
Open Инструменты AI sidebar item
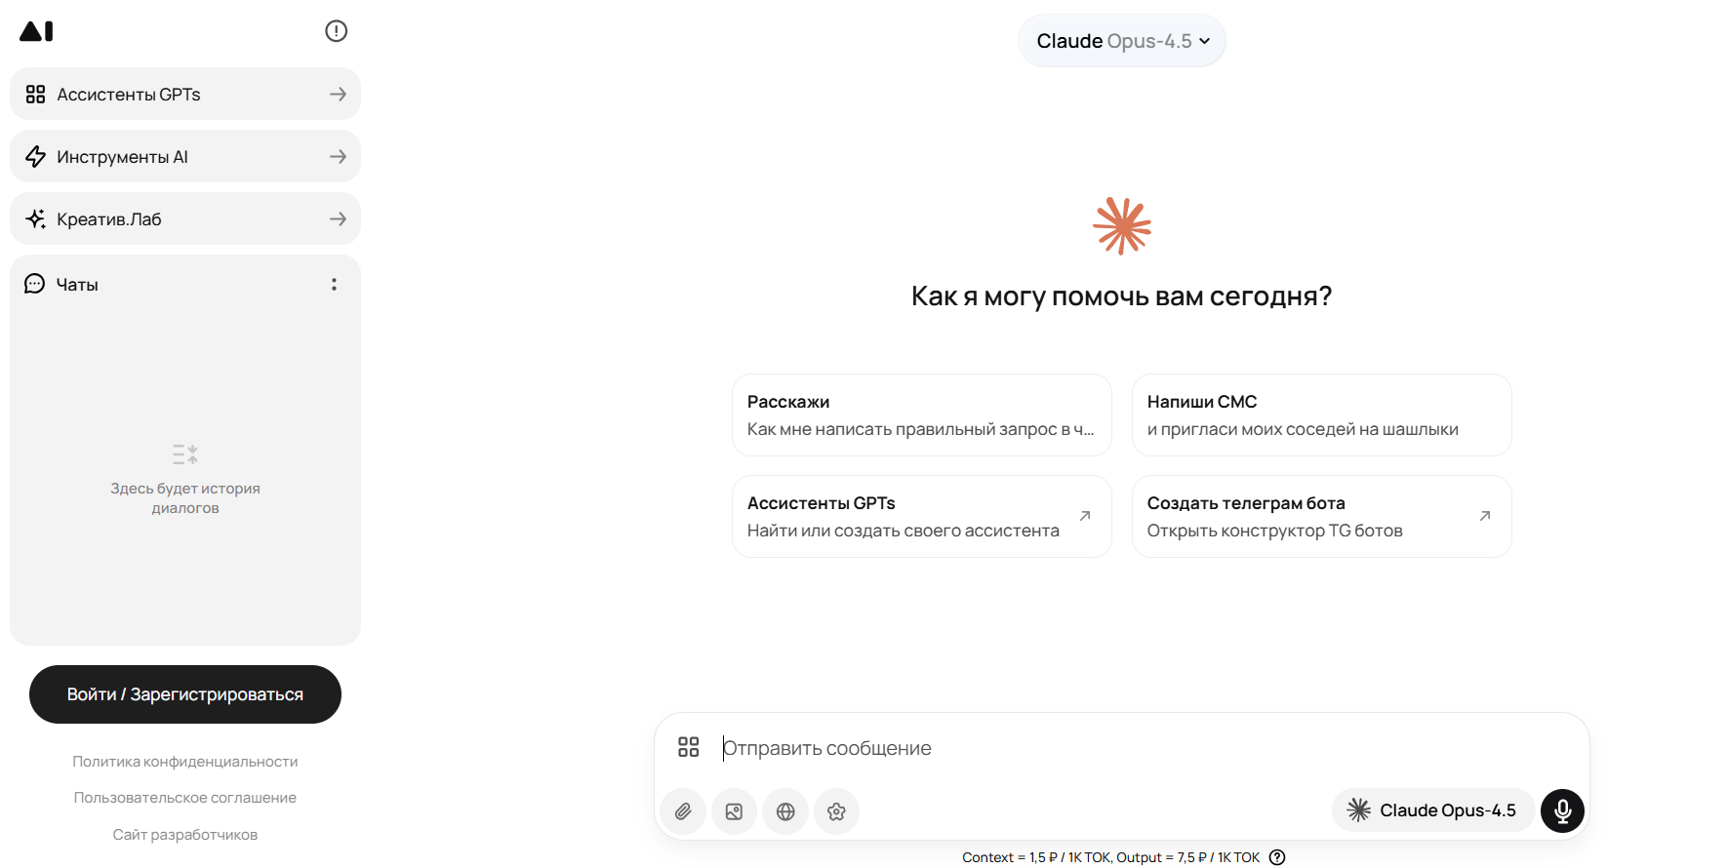(x=185, y=157)
